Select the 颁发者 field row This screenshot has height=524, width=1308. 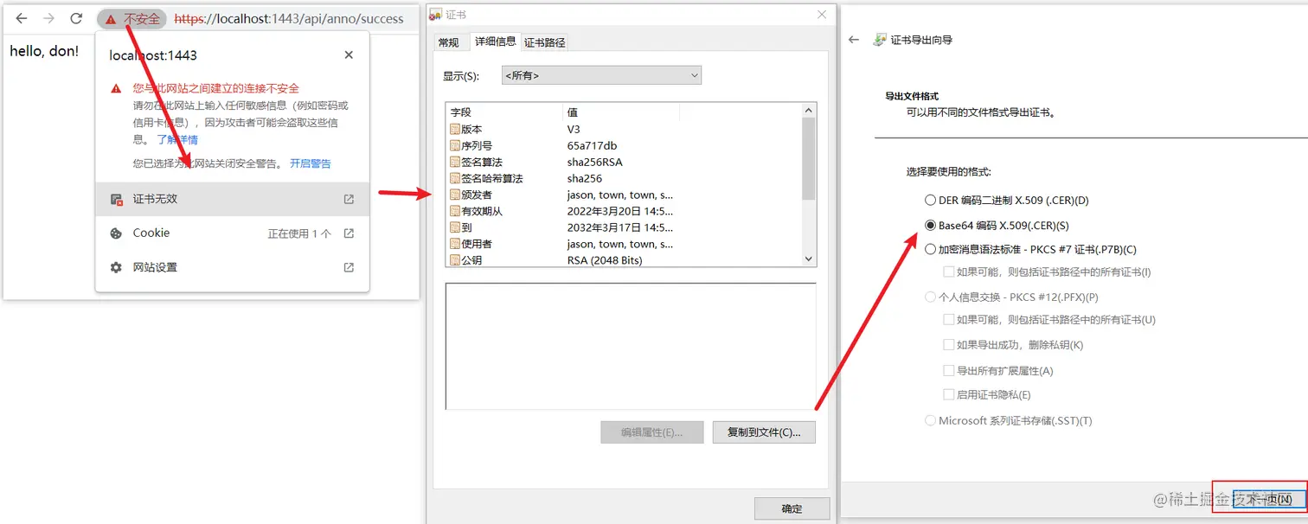[624, 195]
